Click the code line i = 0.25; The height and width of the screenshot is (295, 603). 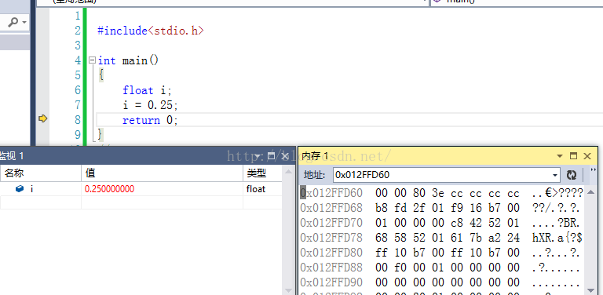pos(151,105)
